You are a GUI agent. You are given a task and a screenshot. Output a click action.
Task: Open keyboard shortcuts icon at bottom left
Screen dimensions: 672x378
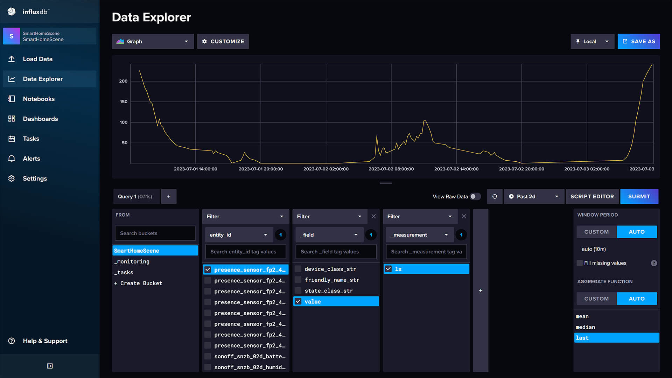[50, 366]
